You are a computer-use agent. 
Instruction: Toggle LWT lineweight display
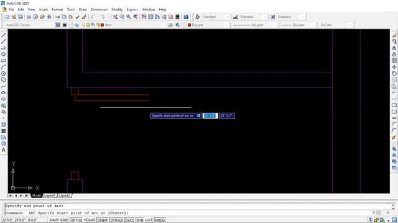(x=149, y=221)
